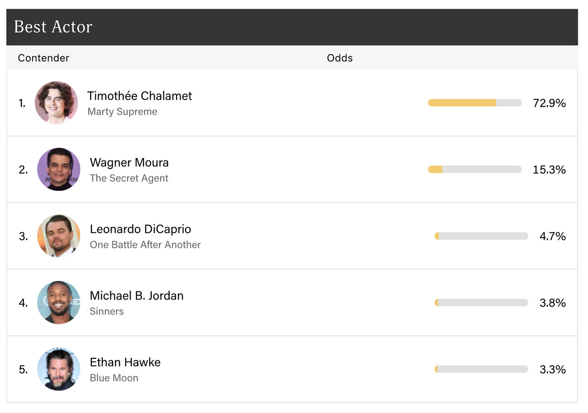Screen dimensions: 588x413
Task: Click Michael B. Jordan's profile photo
Action: 59,303
